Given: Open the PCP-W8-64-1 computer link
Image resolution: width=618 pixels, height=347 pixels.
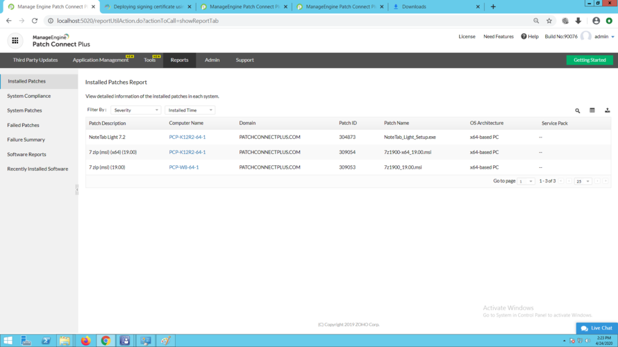Looking at the screenshot, I should pos(184,167).
